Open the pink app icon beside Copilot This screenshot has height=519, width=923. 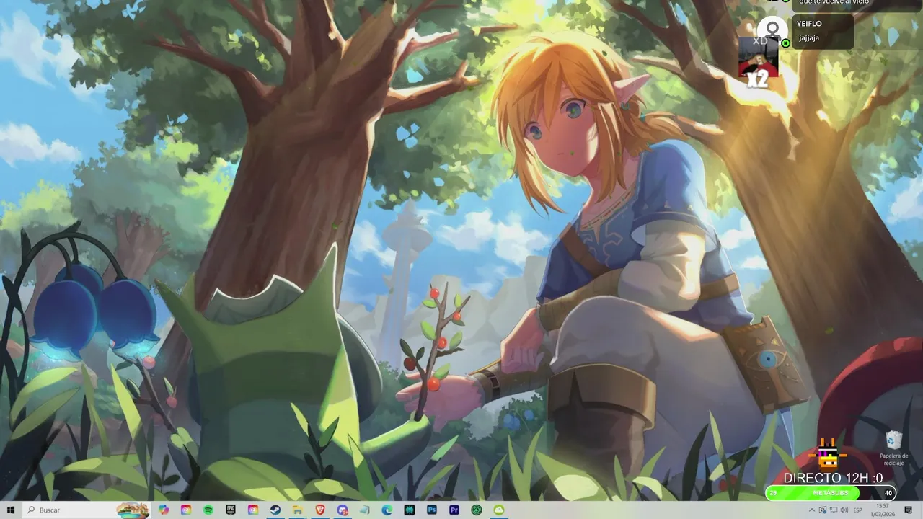pos(186,510)
